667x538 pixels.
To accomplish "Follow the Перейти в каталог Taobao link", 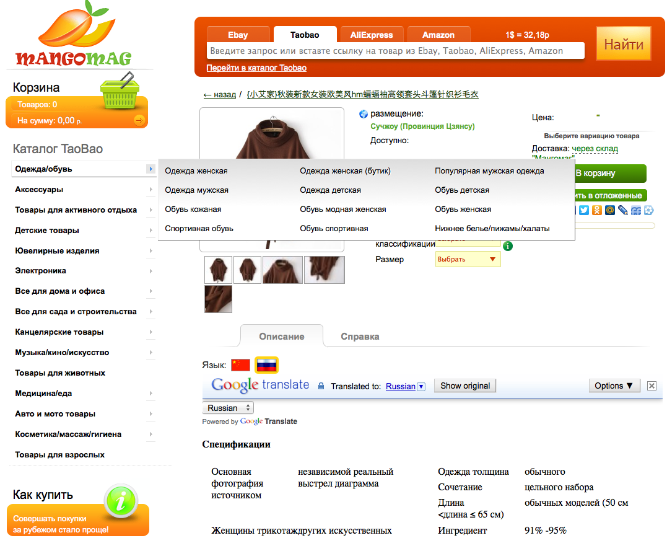I will pyautogui.click(x=256, y=68).
